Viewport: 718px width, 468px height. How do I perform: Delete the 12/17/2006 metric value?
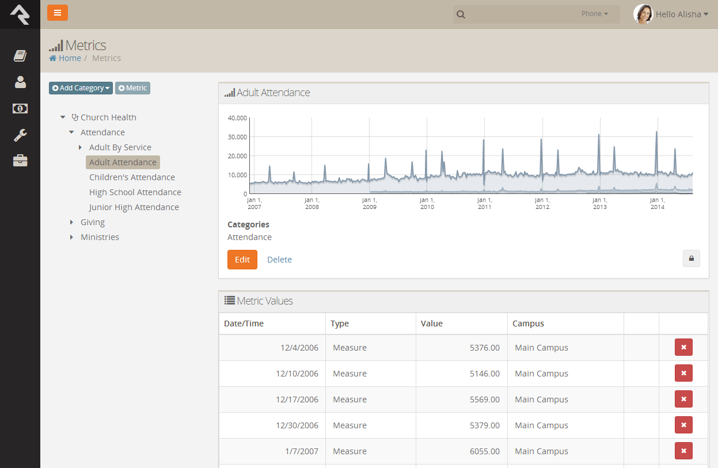pyautogui.click(x=683, y=399)
